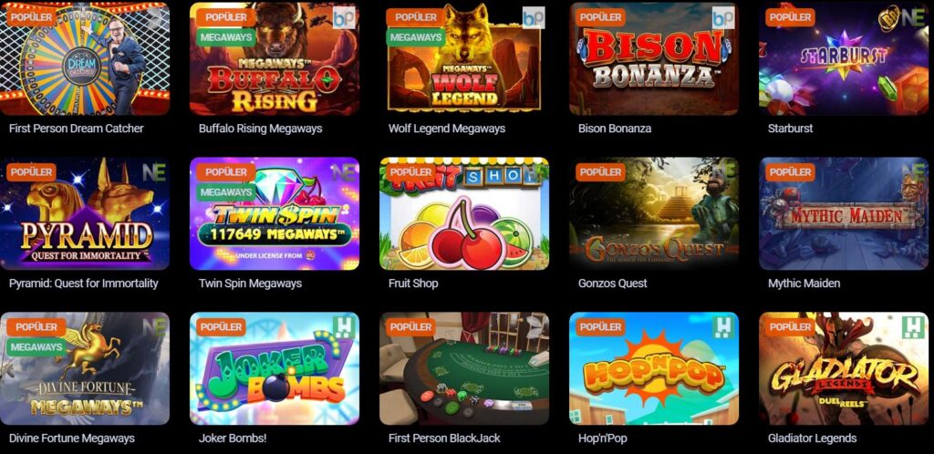Click the Pyramid: Quest for Immortality title
Image resolution: width=934 pixels, height=454 pixels.
coord(83,284)
